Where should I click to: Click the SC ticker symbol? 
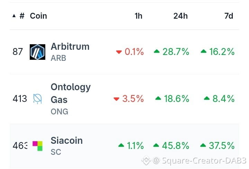pos(56,152)
